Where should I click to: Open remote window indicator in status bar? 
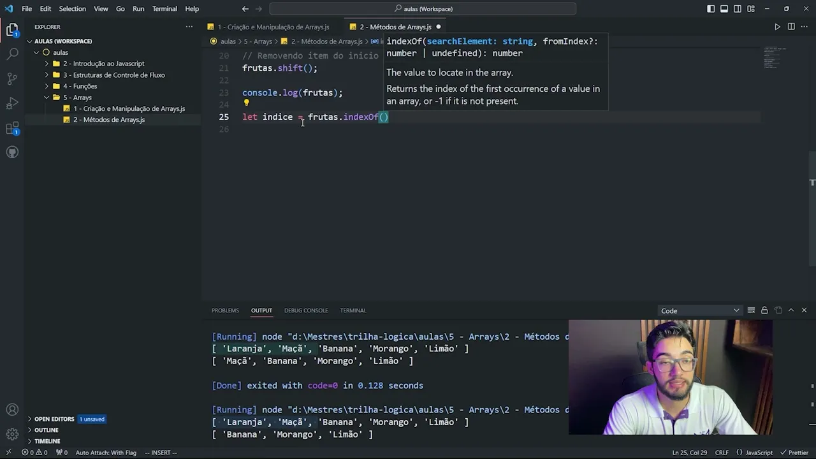tap(8, 453)
